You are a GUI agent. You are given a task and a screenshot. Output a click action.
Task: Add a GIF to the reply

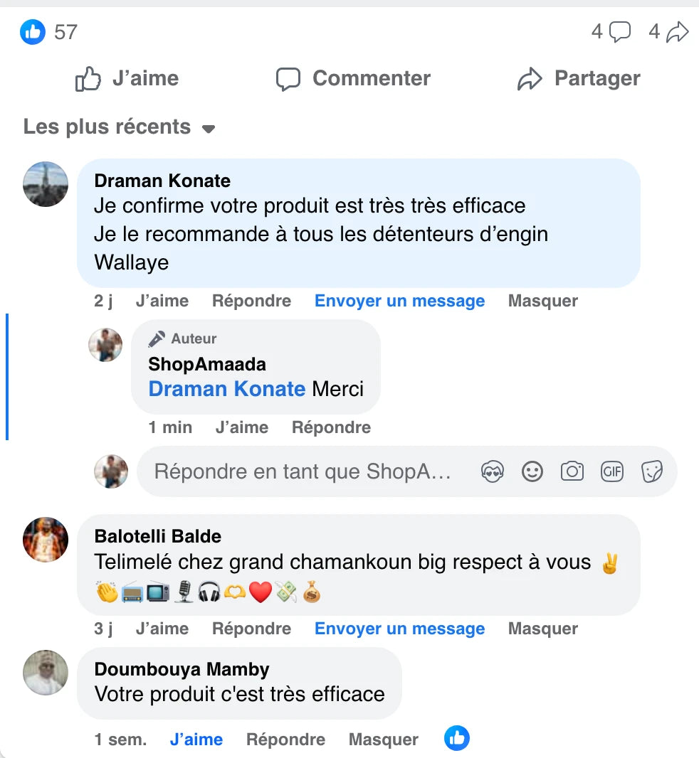pos(612,471)
